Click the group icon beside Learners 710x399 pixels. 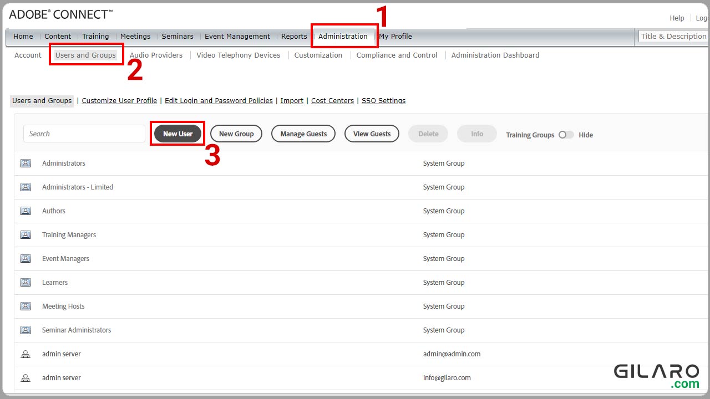(26, 283)
